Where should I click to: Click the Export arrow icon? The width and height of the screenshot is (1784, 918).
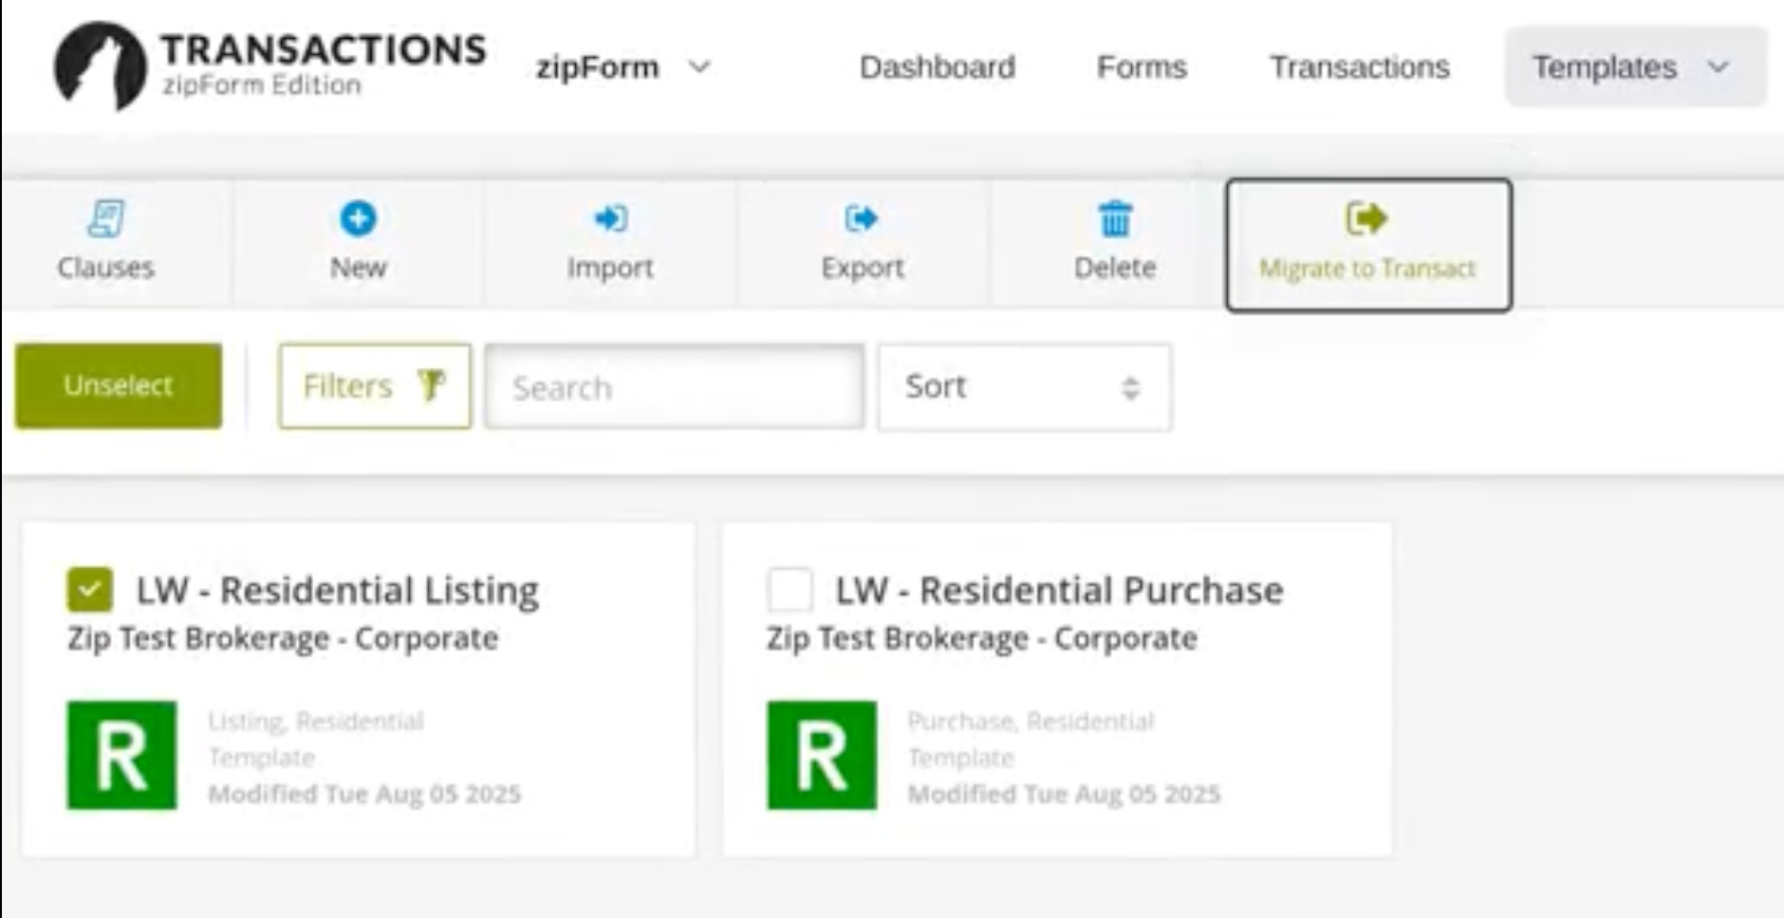point(862,218)
